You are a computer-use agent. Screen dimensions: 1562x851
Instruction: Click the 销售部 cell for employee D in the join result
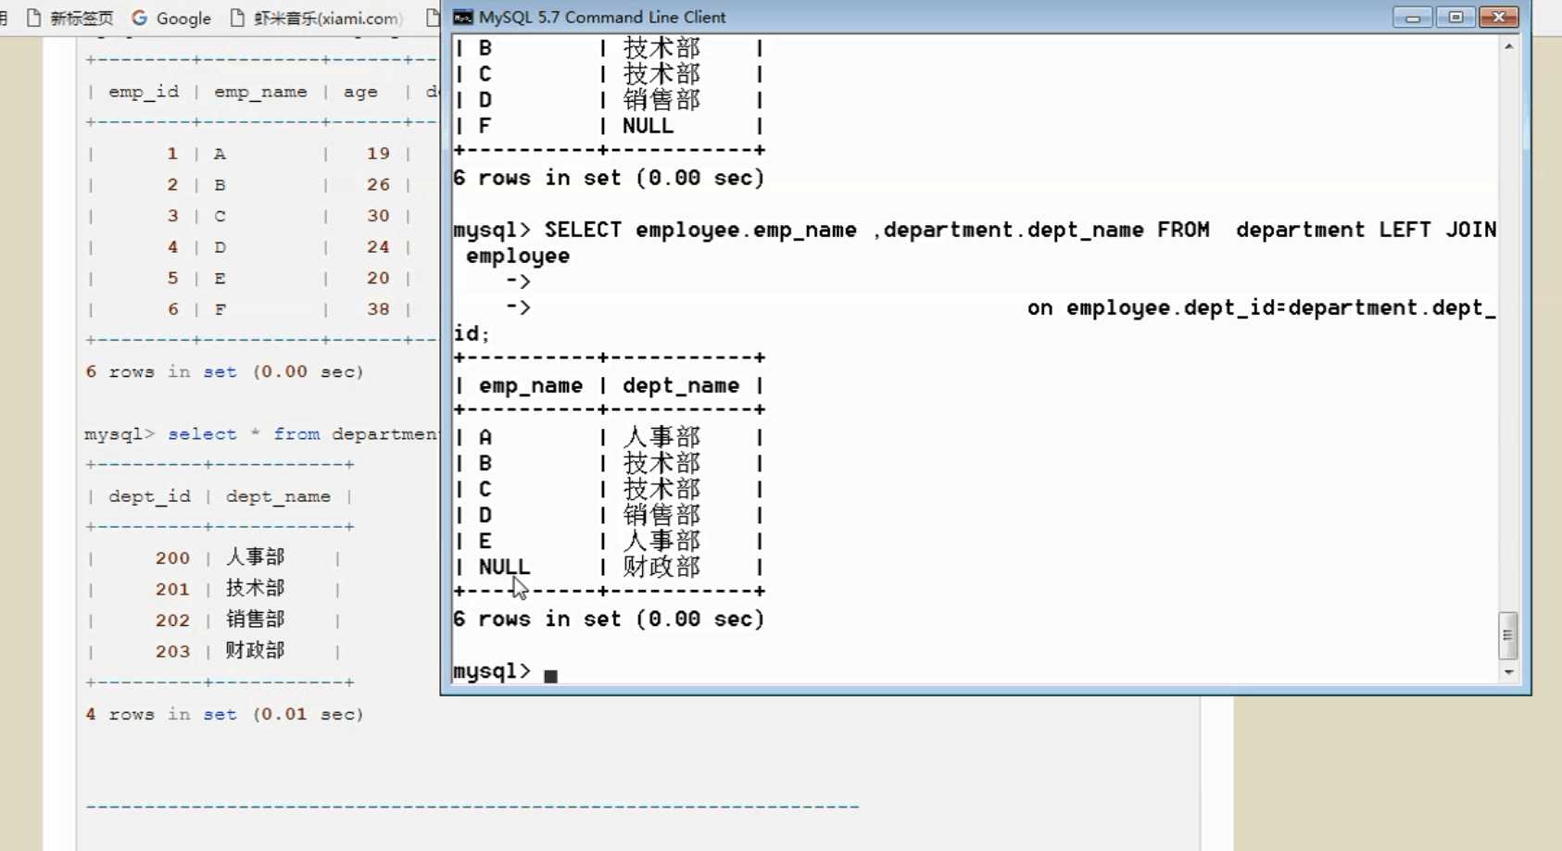(661, 515)
